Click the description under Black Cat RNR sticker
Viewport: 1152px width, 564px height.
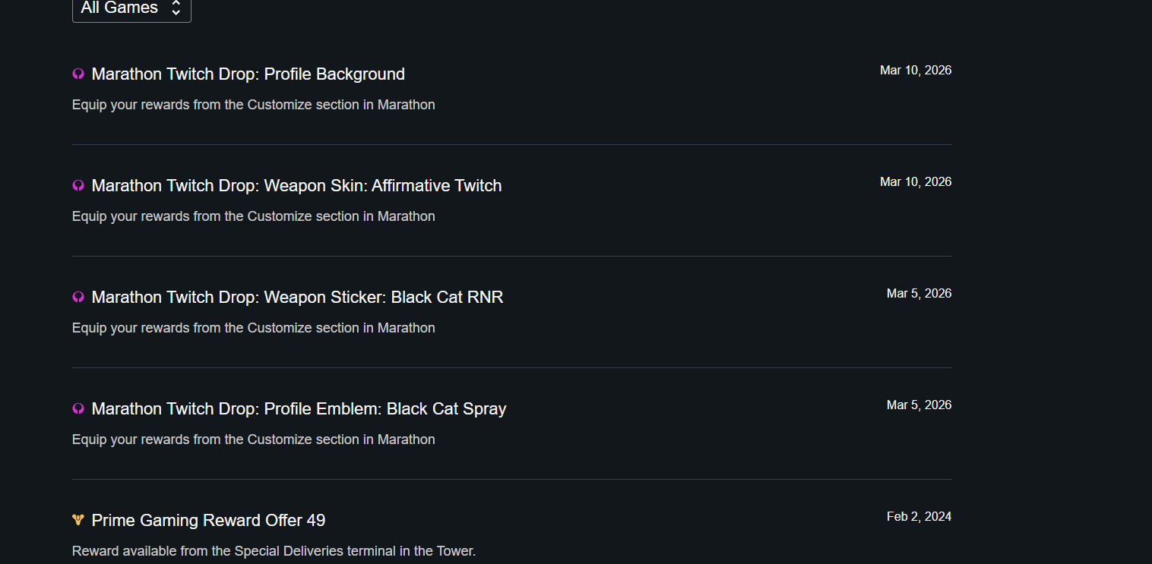[x=253, y=328]
